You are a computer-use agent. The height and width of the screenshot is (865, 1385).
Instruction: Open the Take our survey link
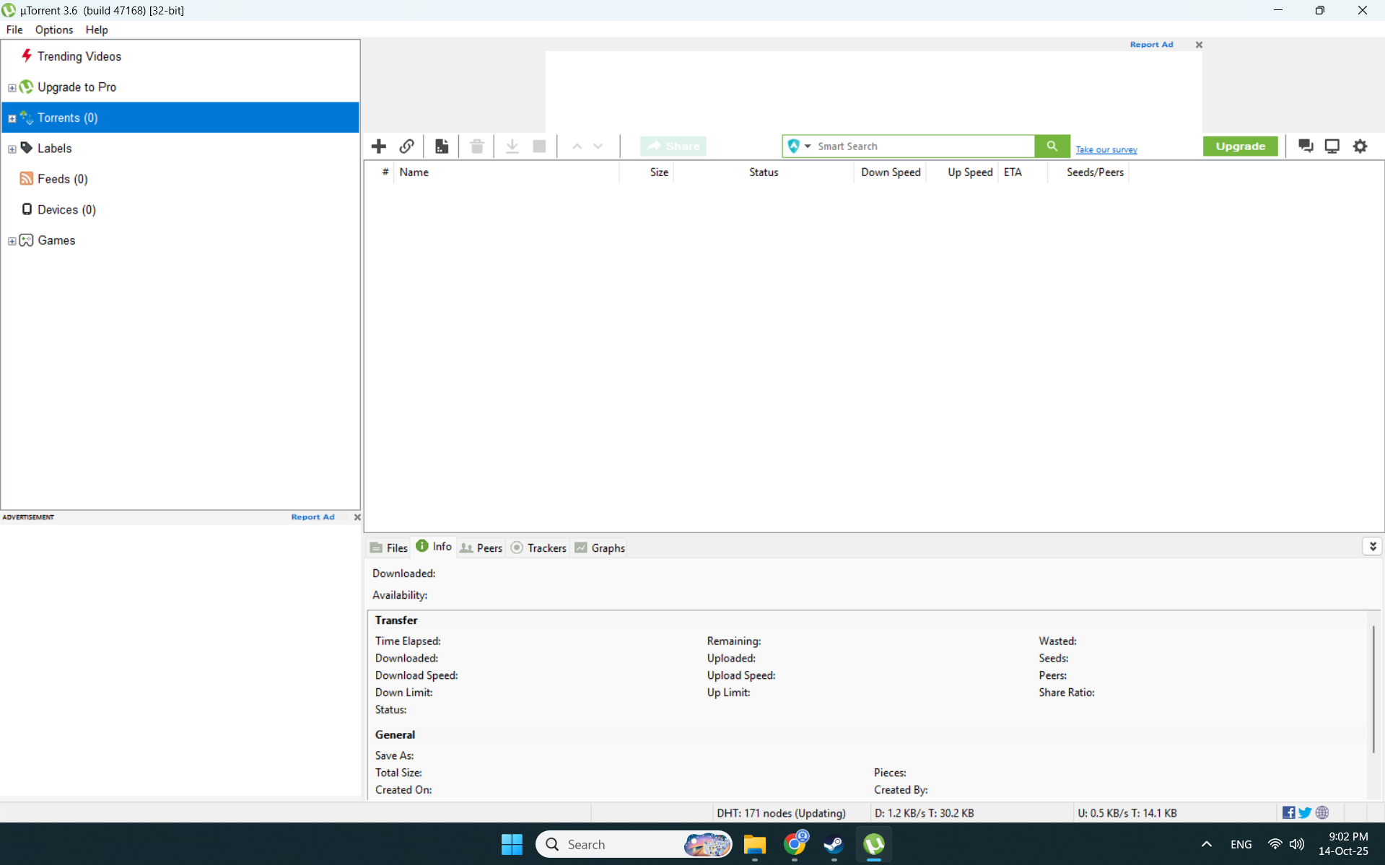tap(1106, 149)
